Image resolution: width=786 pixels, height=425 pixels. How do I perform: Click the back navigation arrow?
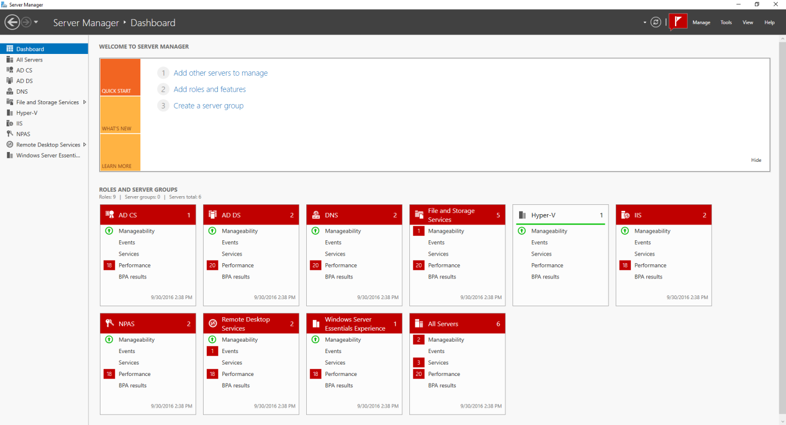pos(11,22)
